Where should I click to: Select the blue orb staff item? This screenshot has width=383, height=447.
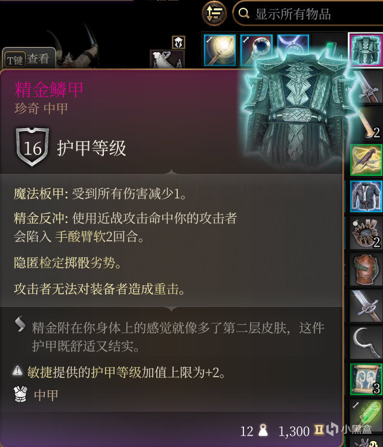coord(256,50)
